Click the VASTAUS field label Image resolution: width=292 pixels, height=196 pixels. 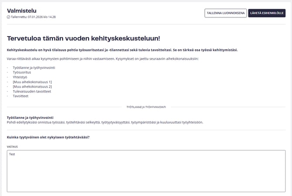(12, 147)
